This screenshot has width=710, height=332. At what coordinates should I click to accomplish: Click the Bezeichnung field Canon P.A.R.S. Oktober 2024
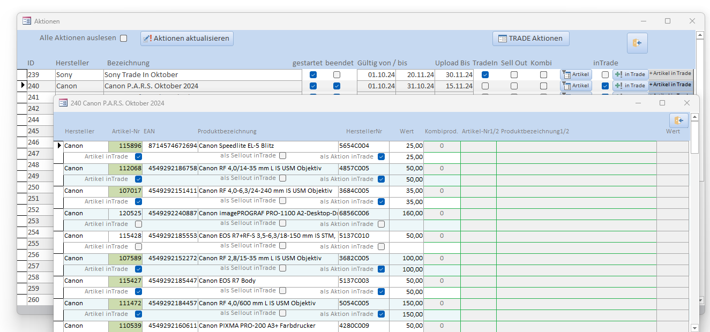pos(203,86)
